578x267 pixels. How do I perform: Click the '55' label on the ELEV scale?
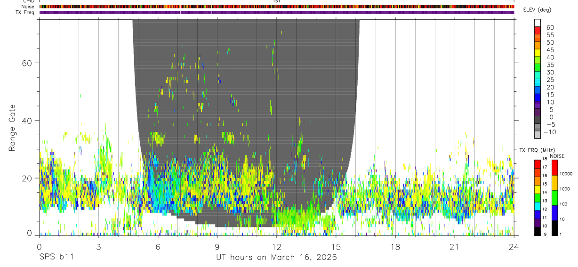pos(550,35)
